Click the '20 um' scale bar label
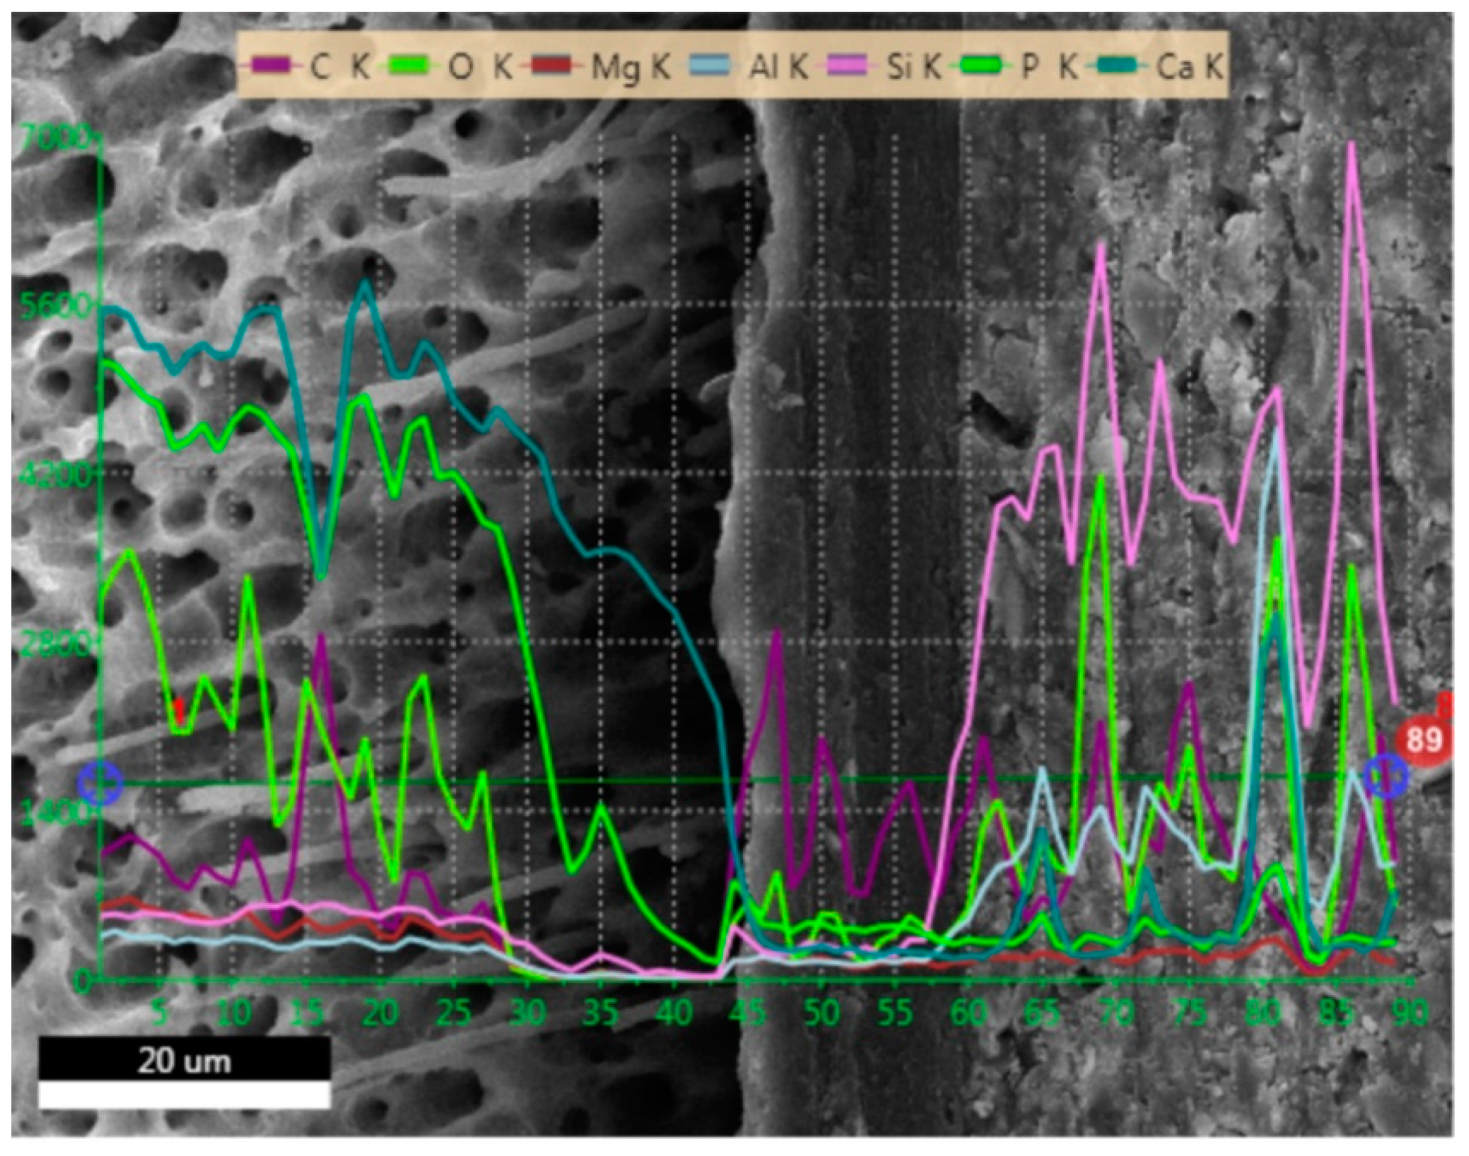Image resolution: width=1469 pixels, height=1156 pixels. coord(184,1061)
